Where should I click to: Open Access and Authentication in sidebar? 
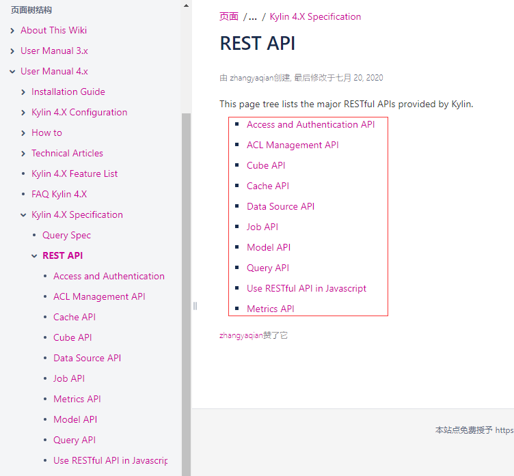click(109, 276)
